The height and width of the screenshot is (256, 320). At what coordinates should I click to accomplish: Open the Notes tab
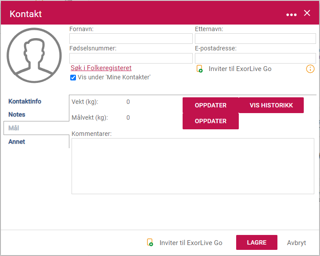point(17,114)
